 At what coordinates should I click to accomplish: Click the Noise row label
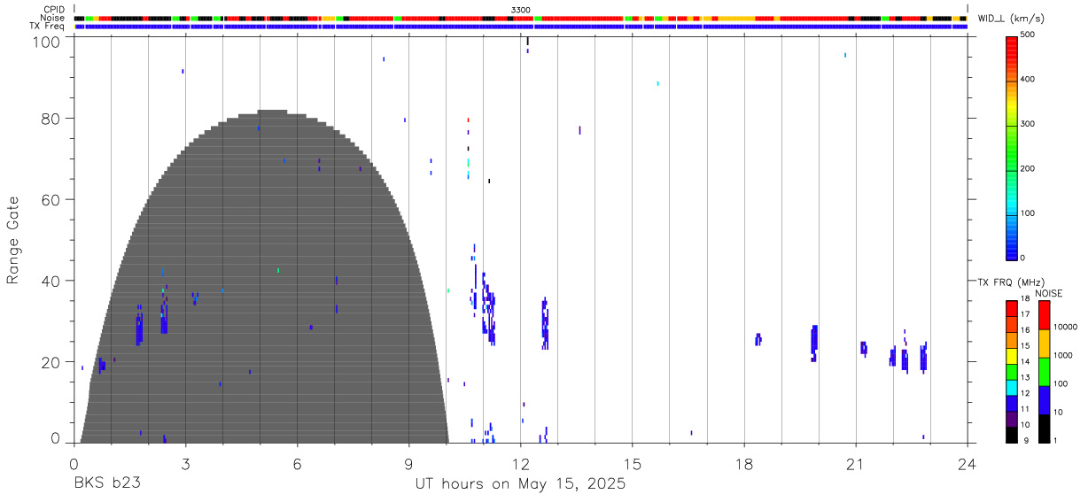[53, 18]
